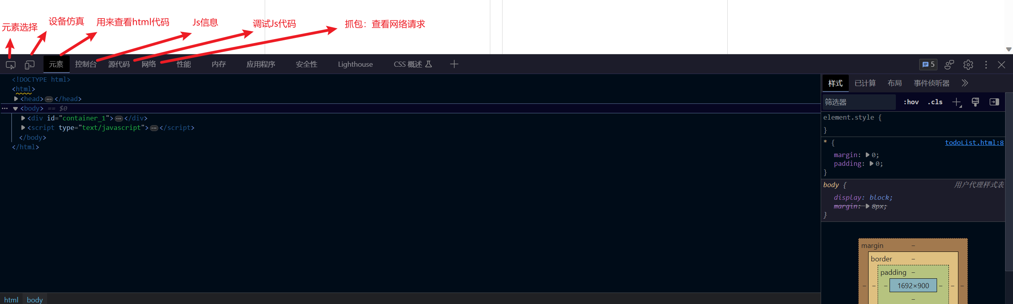Select the html breadcrumb at the bottom

(x=11, y=300)
